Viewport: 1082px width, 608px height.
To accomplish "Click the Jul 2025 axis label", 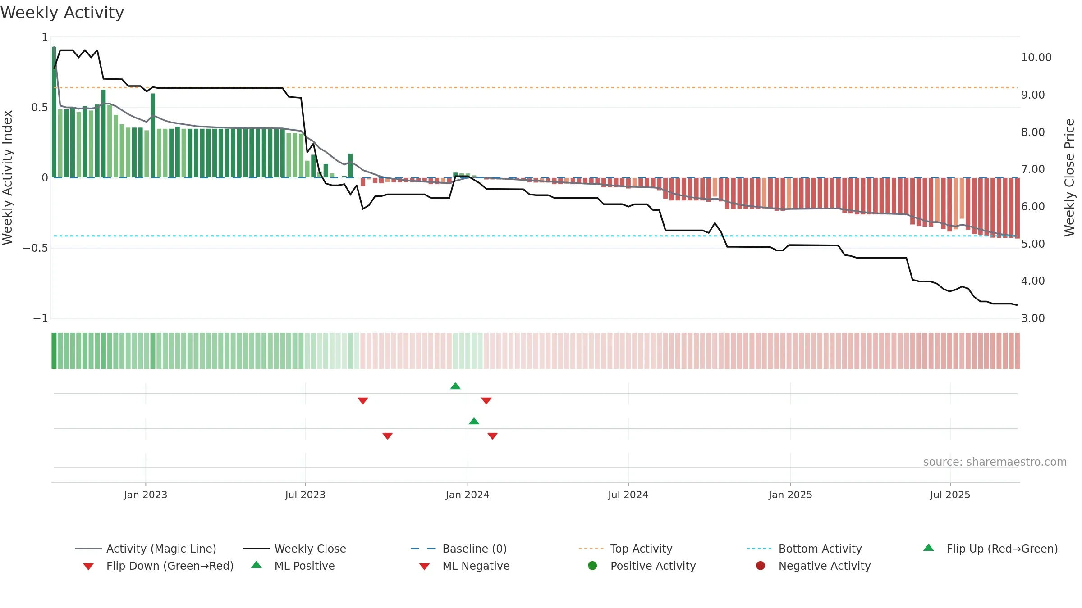I will 950,495.
